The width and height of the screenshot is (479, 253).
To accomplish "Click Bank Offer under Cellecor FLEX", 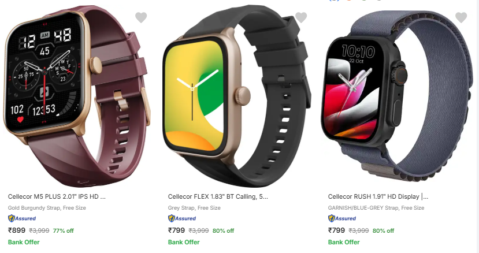I will (x=184, y=242).
